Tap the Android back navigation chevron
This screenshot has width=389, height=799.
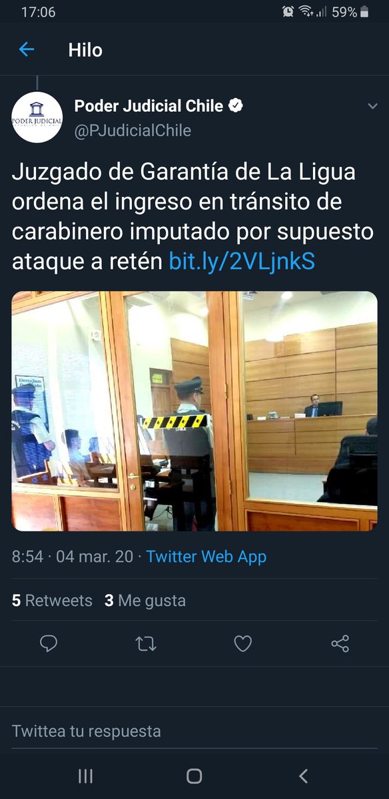point(304,776)
